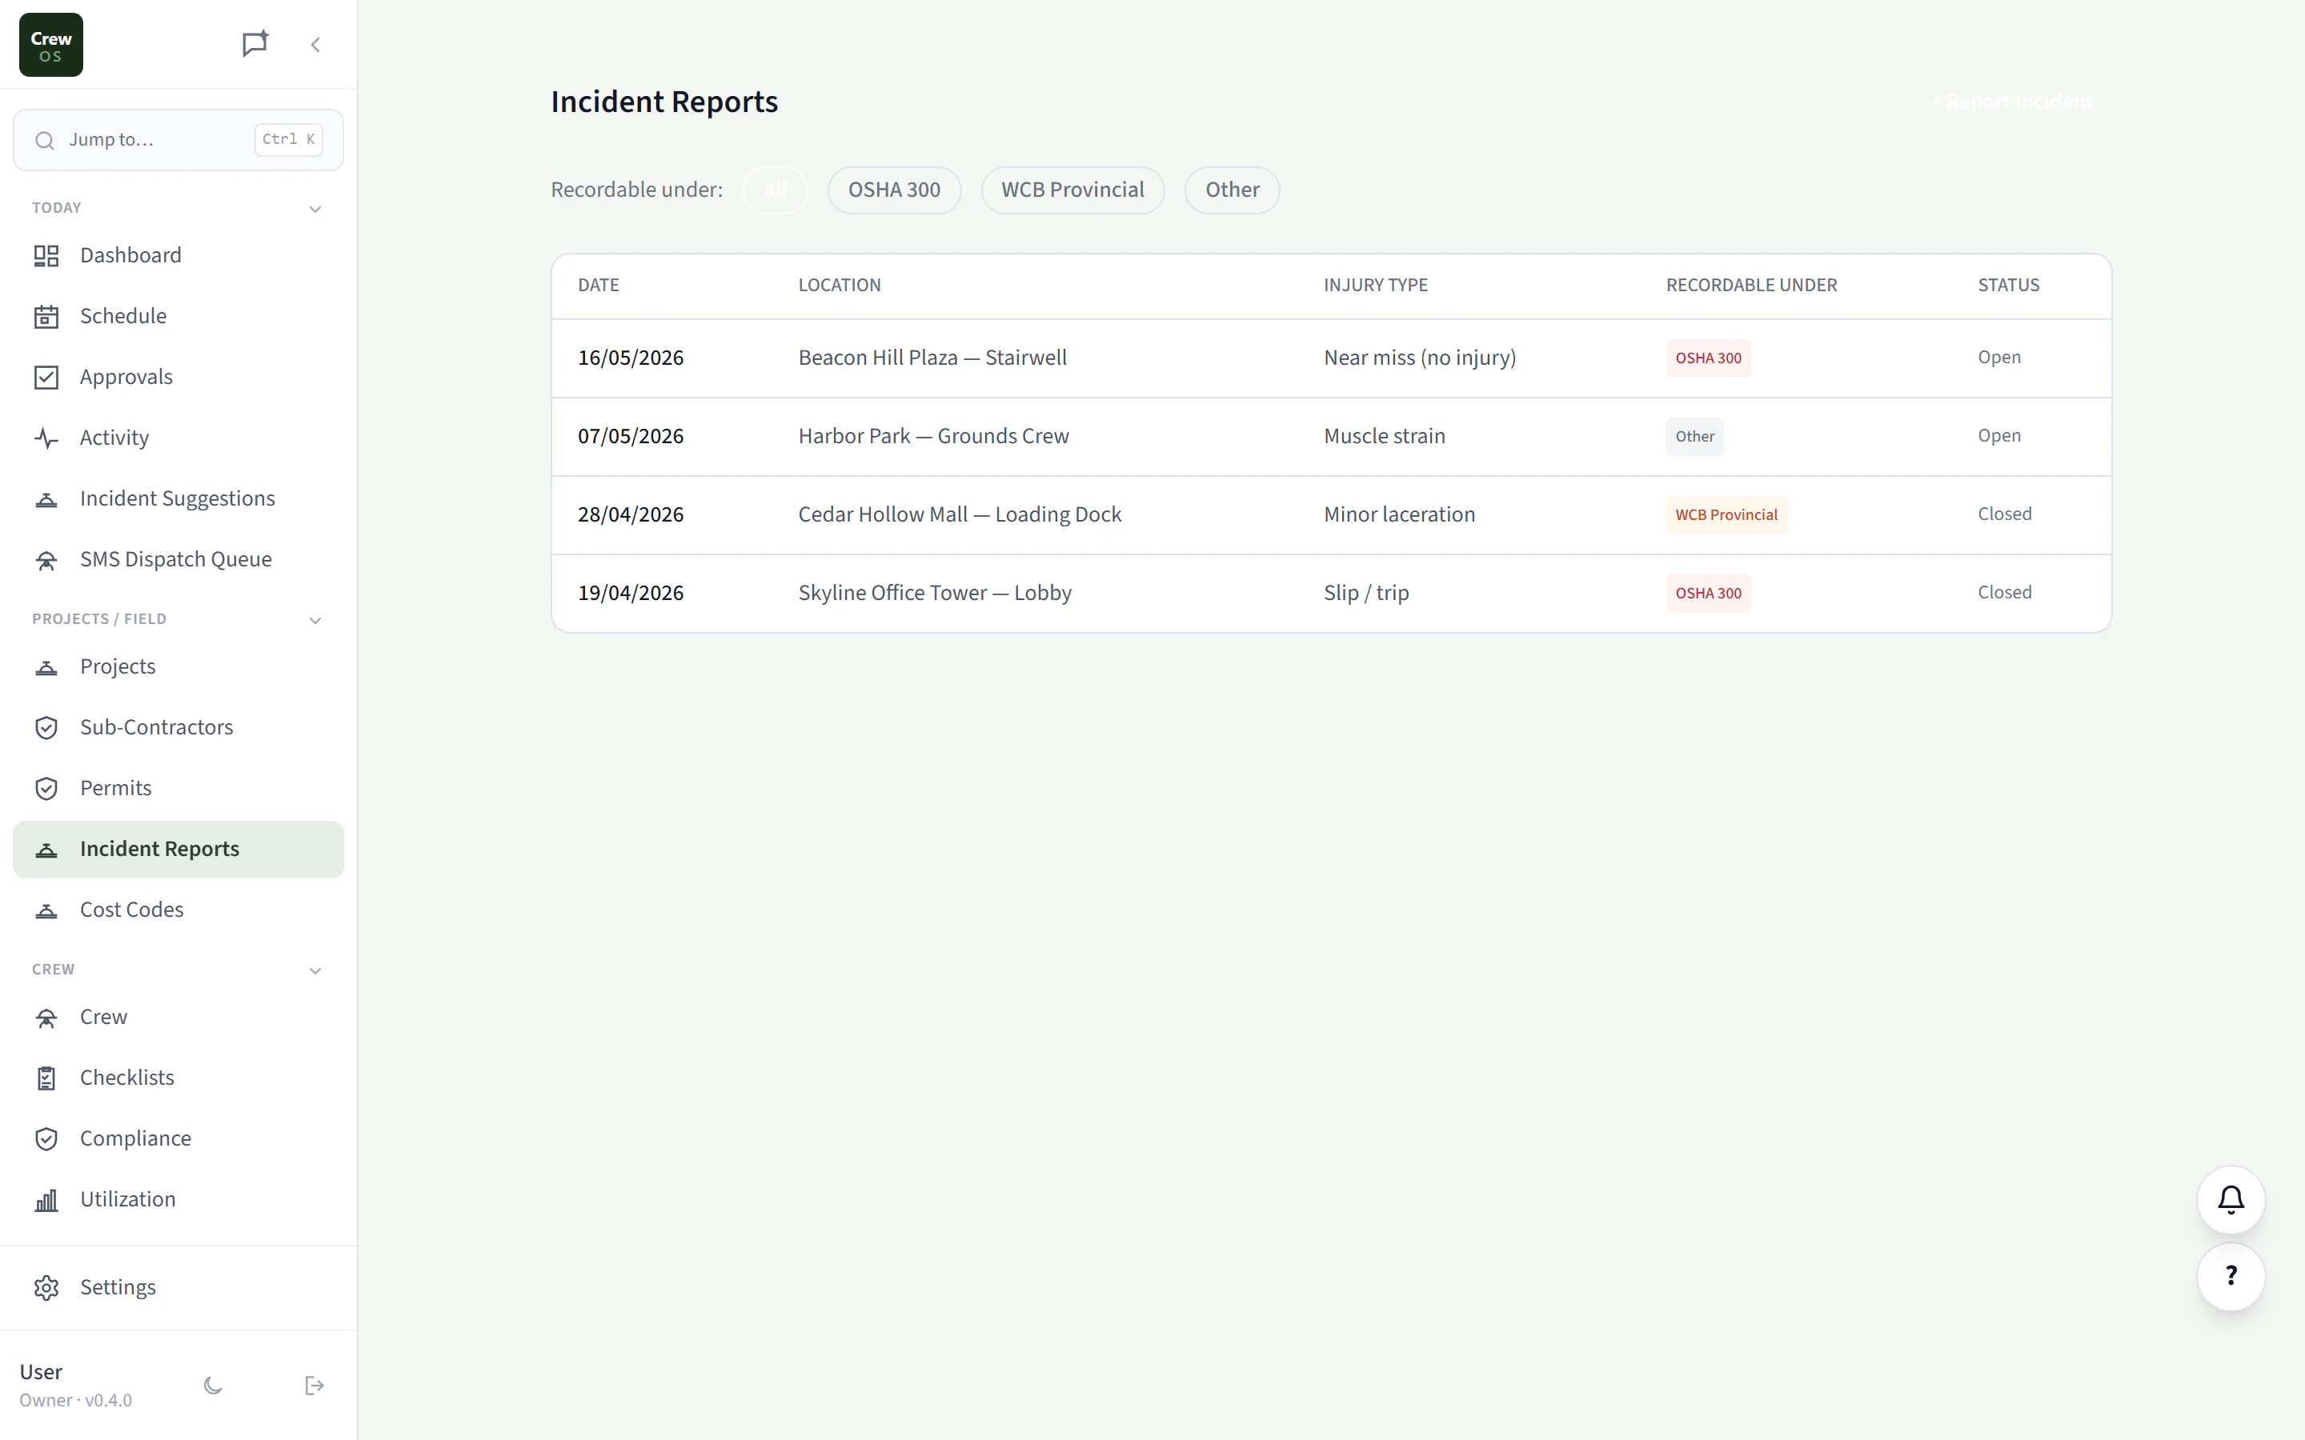Click the WCB Provincial badge in table
Image resolution: width=2305 pixels, height=1440 pixels.
click(x=1726, y=515)
